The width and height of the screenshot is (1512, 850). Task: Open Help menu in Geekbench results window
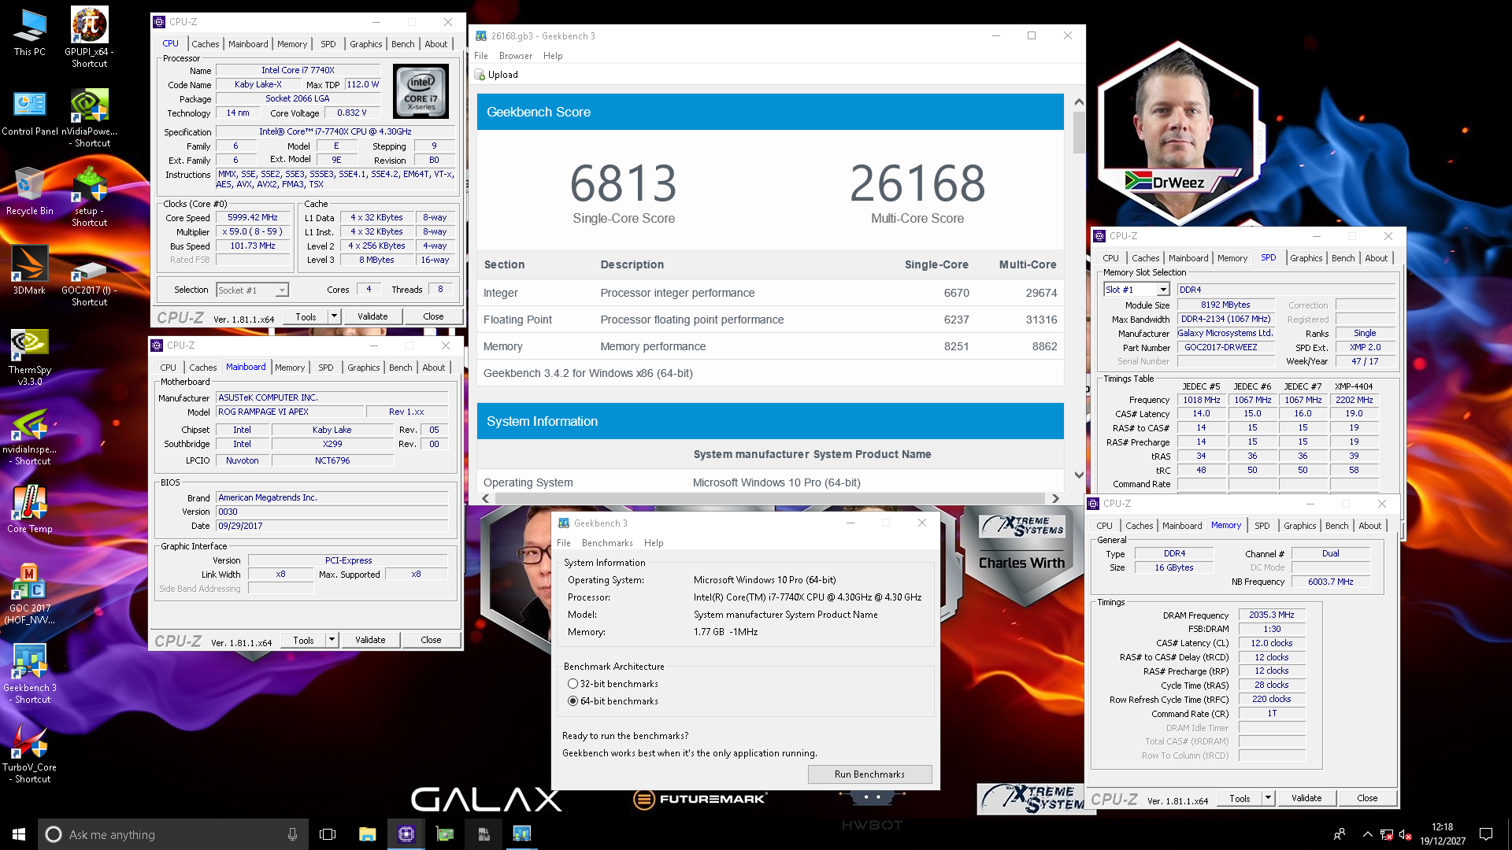tap(553, 56)
